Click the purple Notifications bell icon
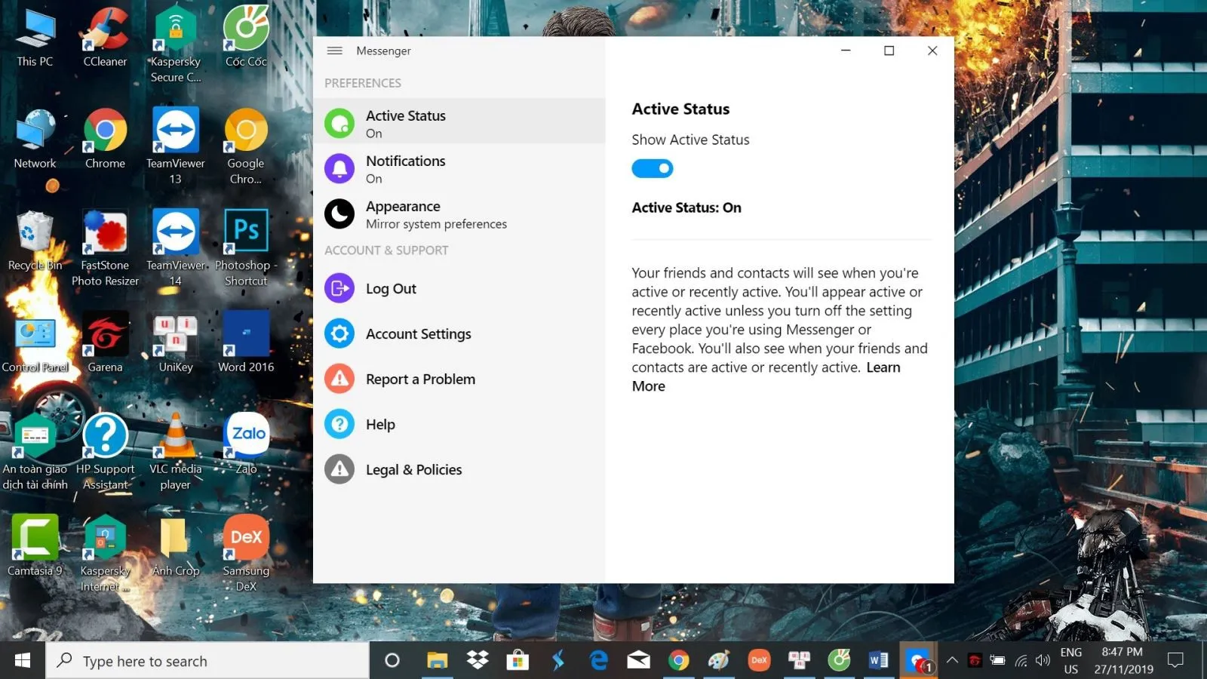Screen dimensions: 1207x679 pos(339,169)
